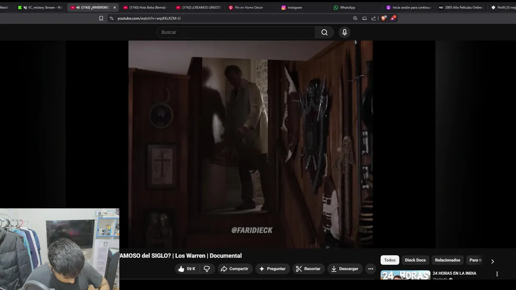Open the 2005 Año Películas Online tab
Image resolution: width=516 pixels, height=290 pixels.
click(x=461, y=8)
